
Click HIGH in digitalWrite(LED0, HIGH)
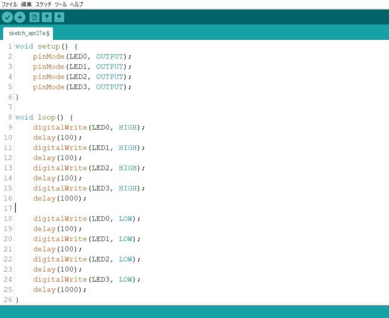(x=128, y=127)
